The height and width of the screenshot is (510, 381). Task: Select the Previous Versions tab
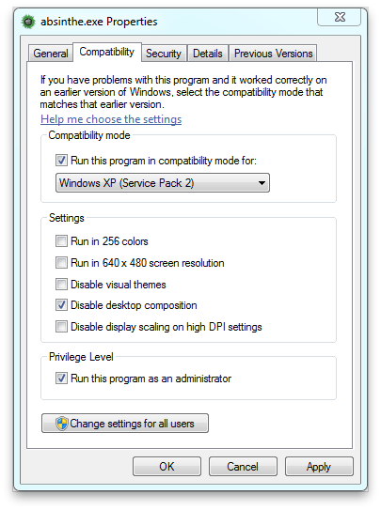[x=273, y=54]
